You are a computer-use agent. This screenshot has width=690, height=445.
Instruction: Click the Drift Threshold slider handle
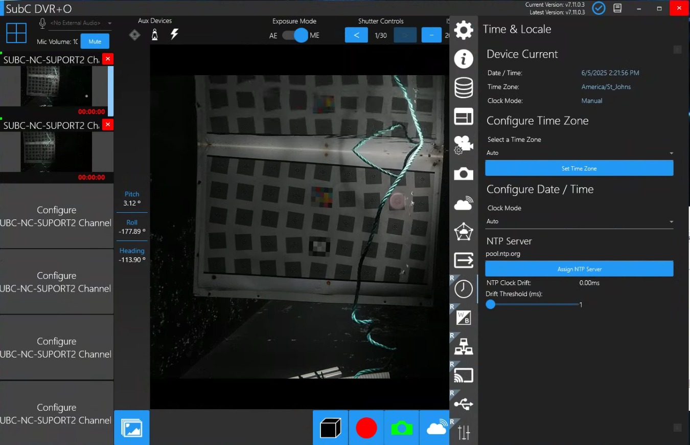[491, 304]
